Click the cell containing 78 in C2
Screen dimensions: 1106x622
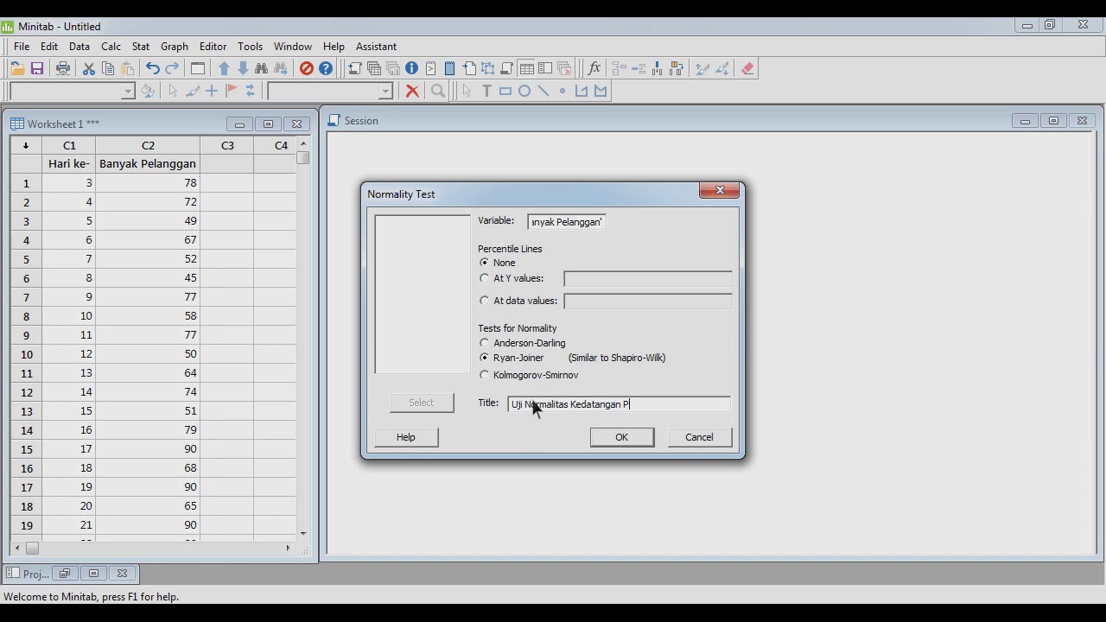coord(148,183)
